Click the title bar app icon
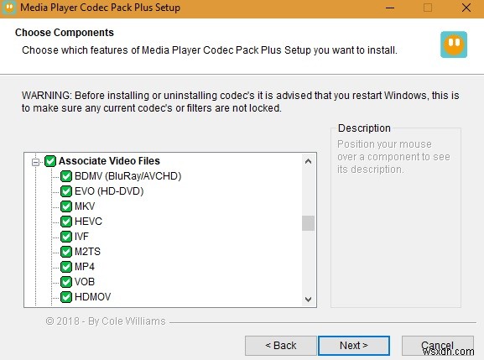Image resolution: width=484 pixels, height=360 pixels. (9, 8)
